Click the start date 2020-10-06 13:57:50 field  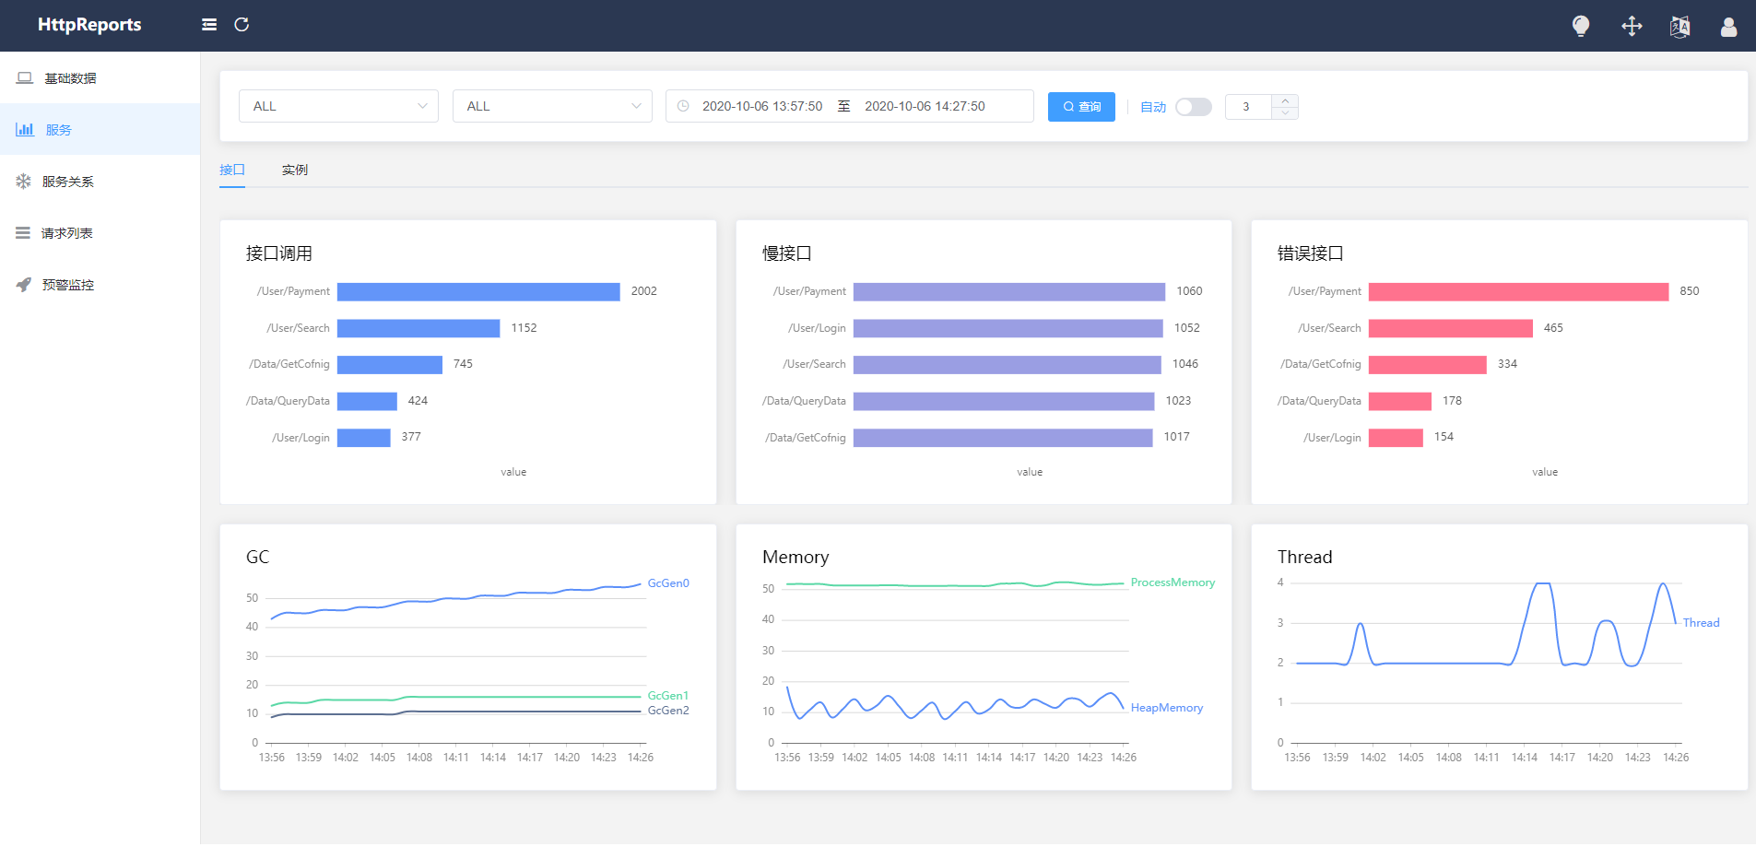762,106
